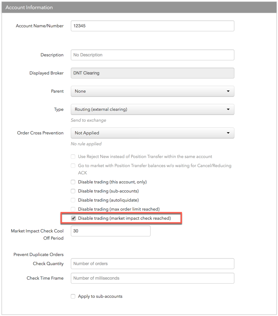Uncheck Disable trading (market impact check reached)
278x316 pixels.
click(x=73, y=218)
